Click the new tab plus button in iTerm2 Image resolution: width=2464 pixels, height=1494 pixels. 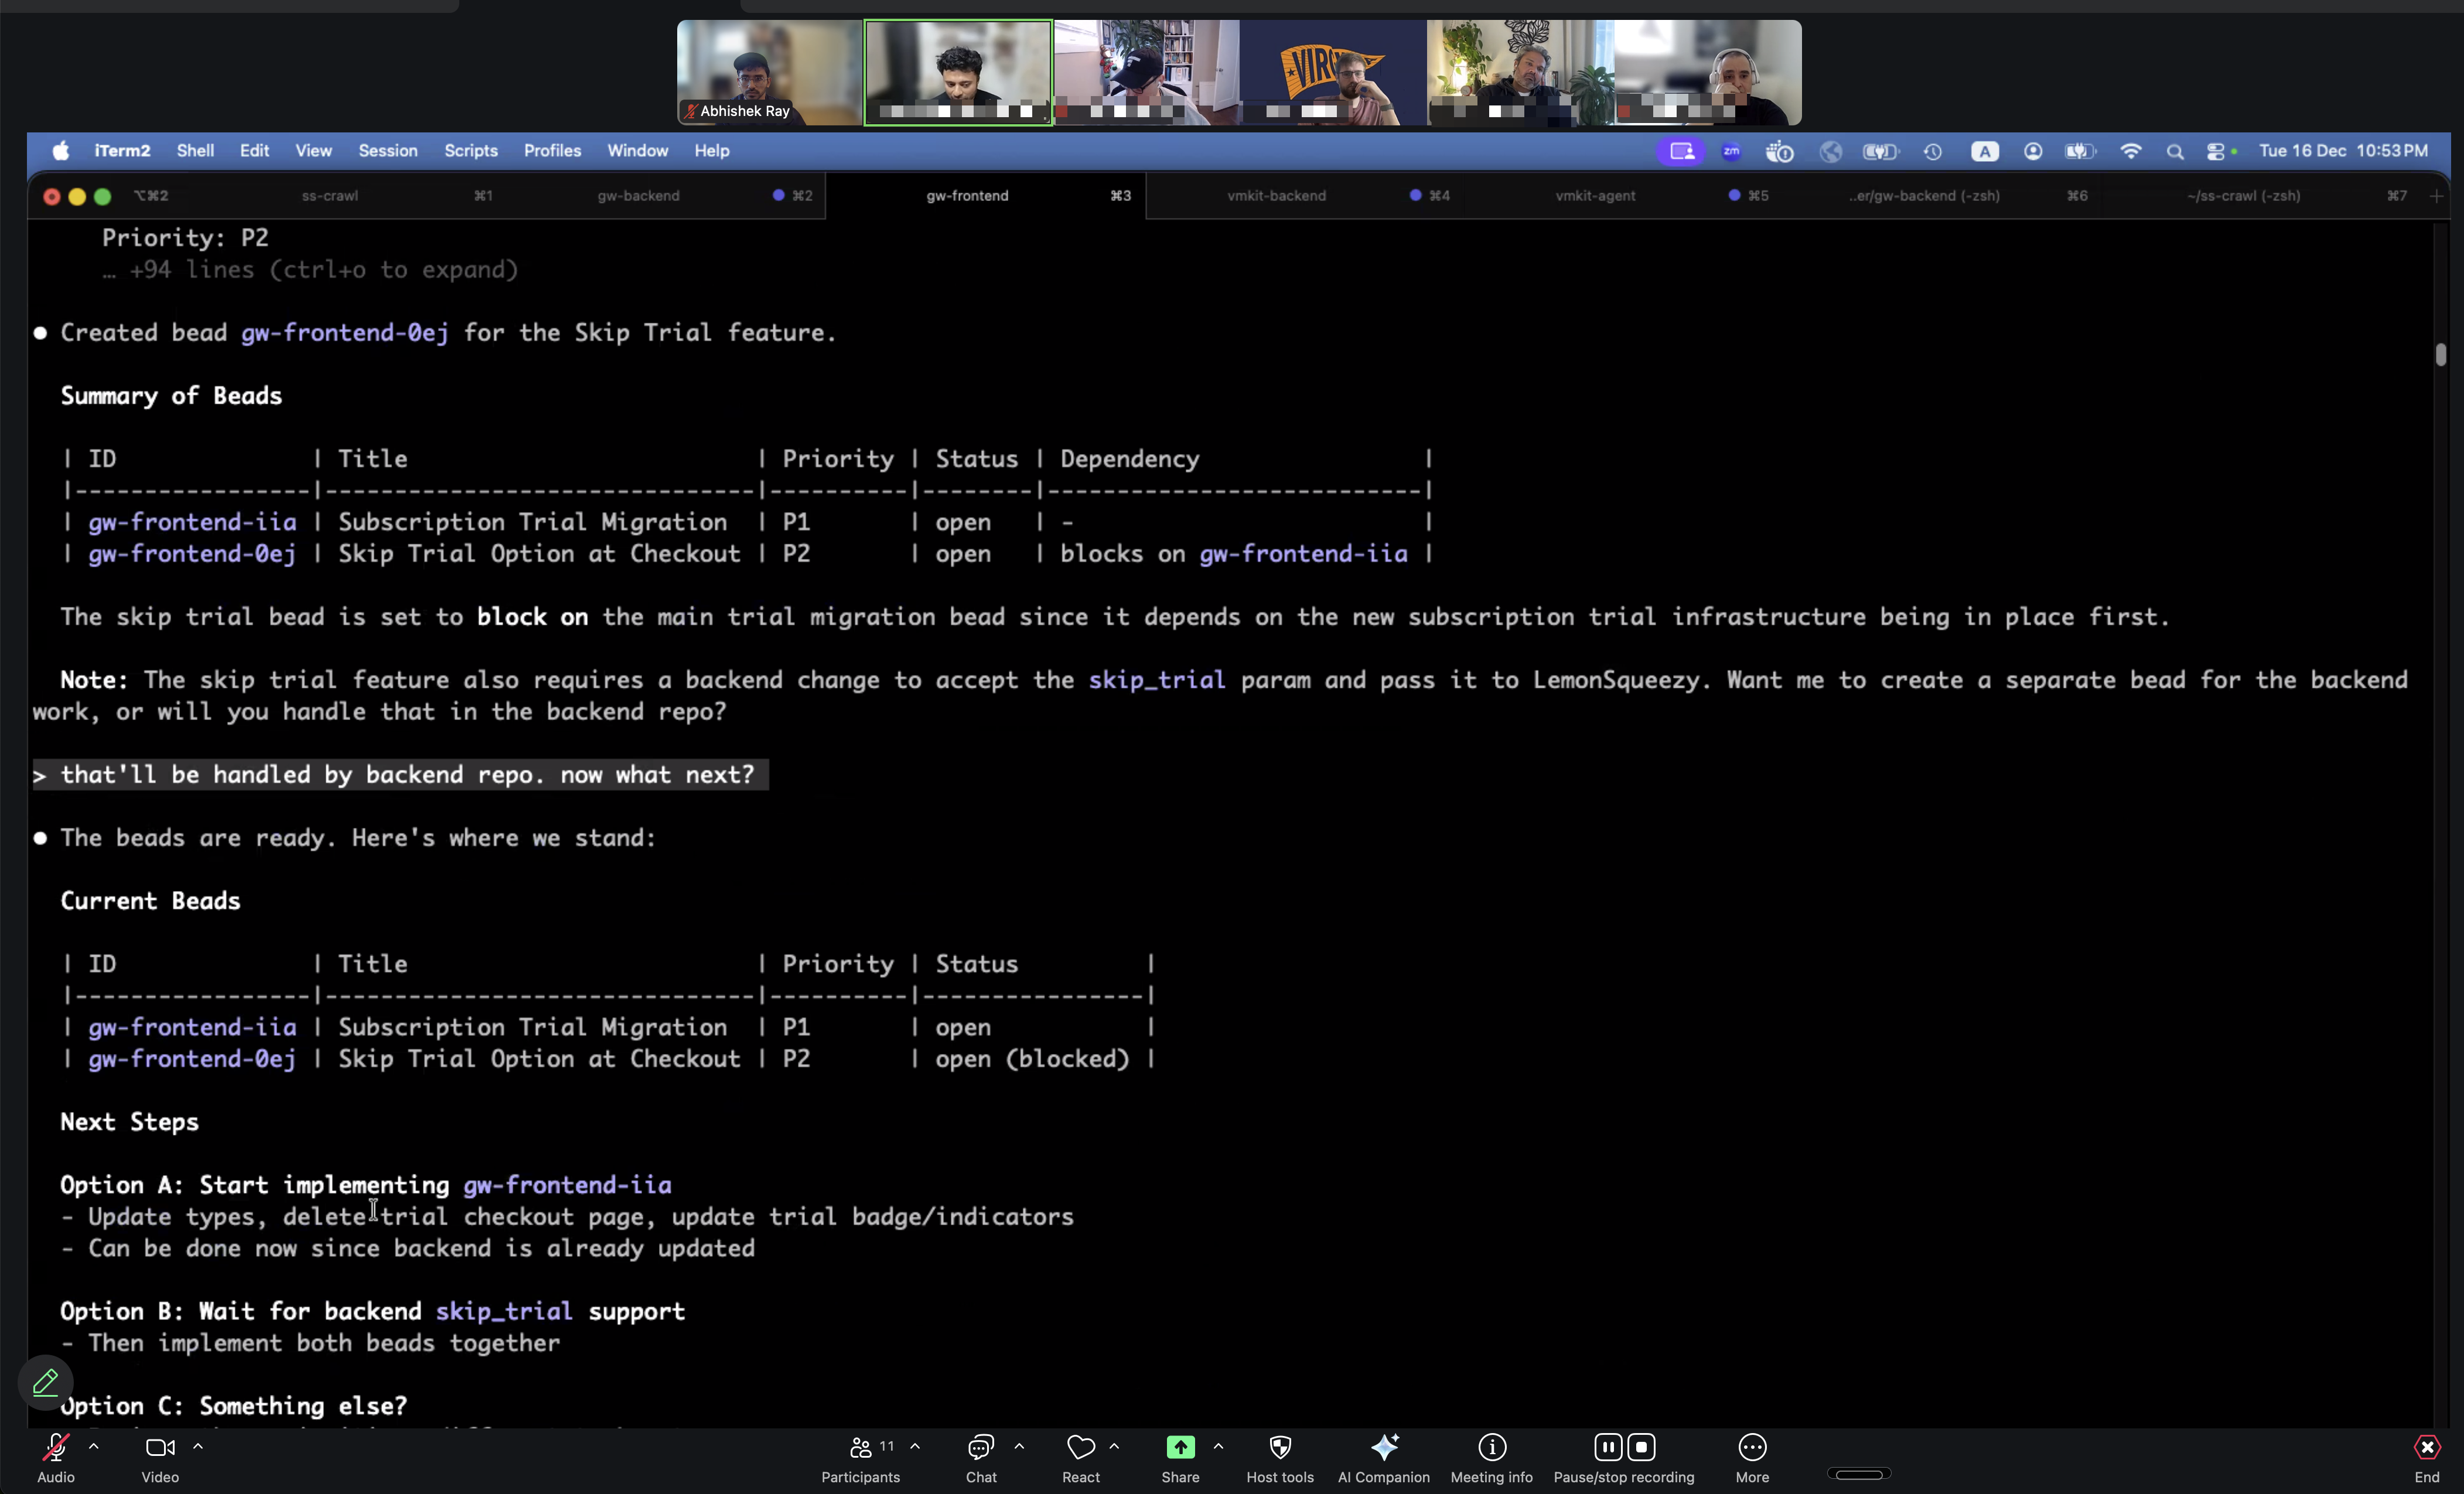[x=2438, y=196]
